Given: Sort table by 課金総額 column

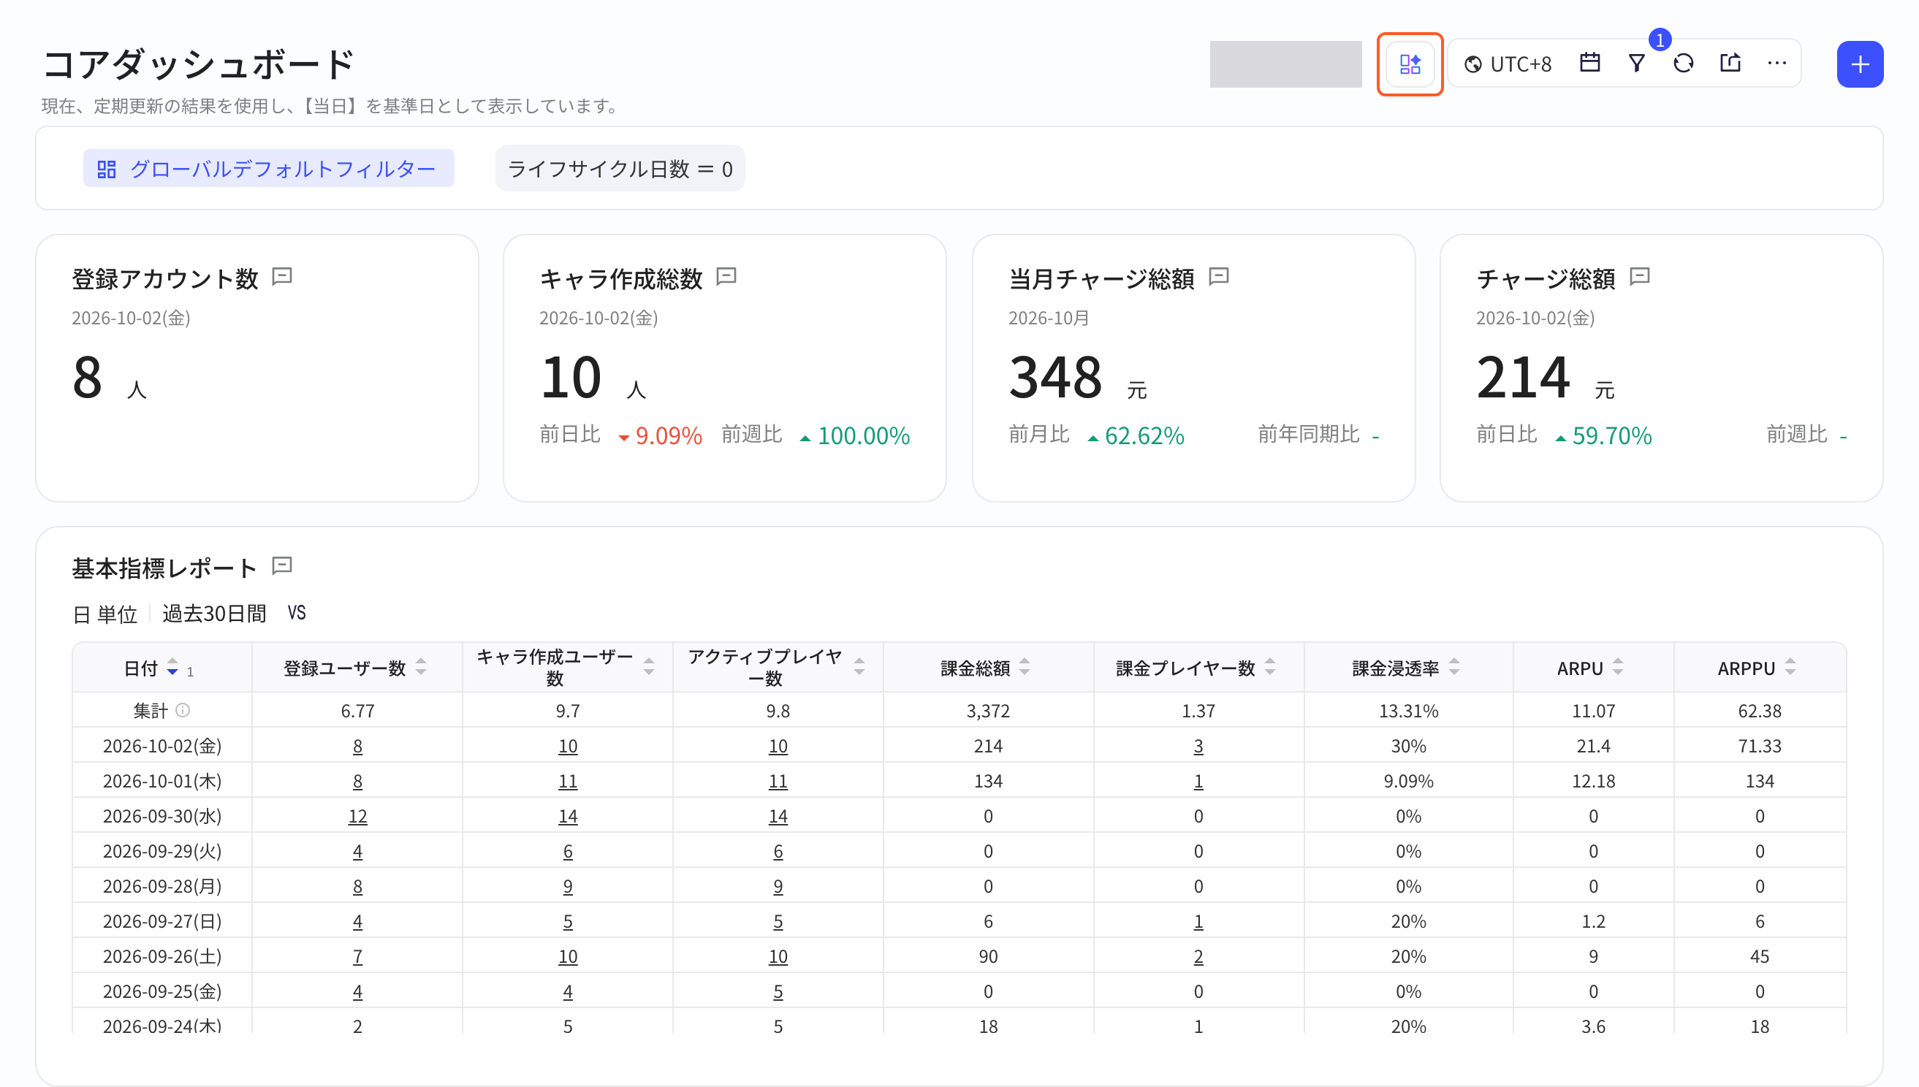Looking at the screenshot, I should [x=1025, y=668].
